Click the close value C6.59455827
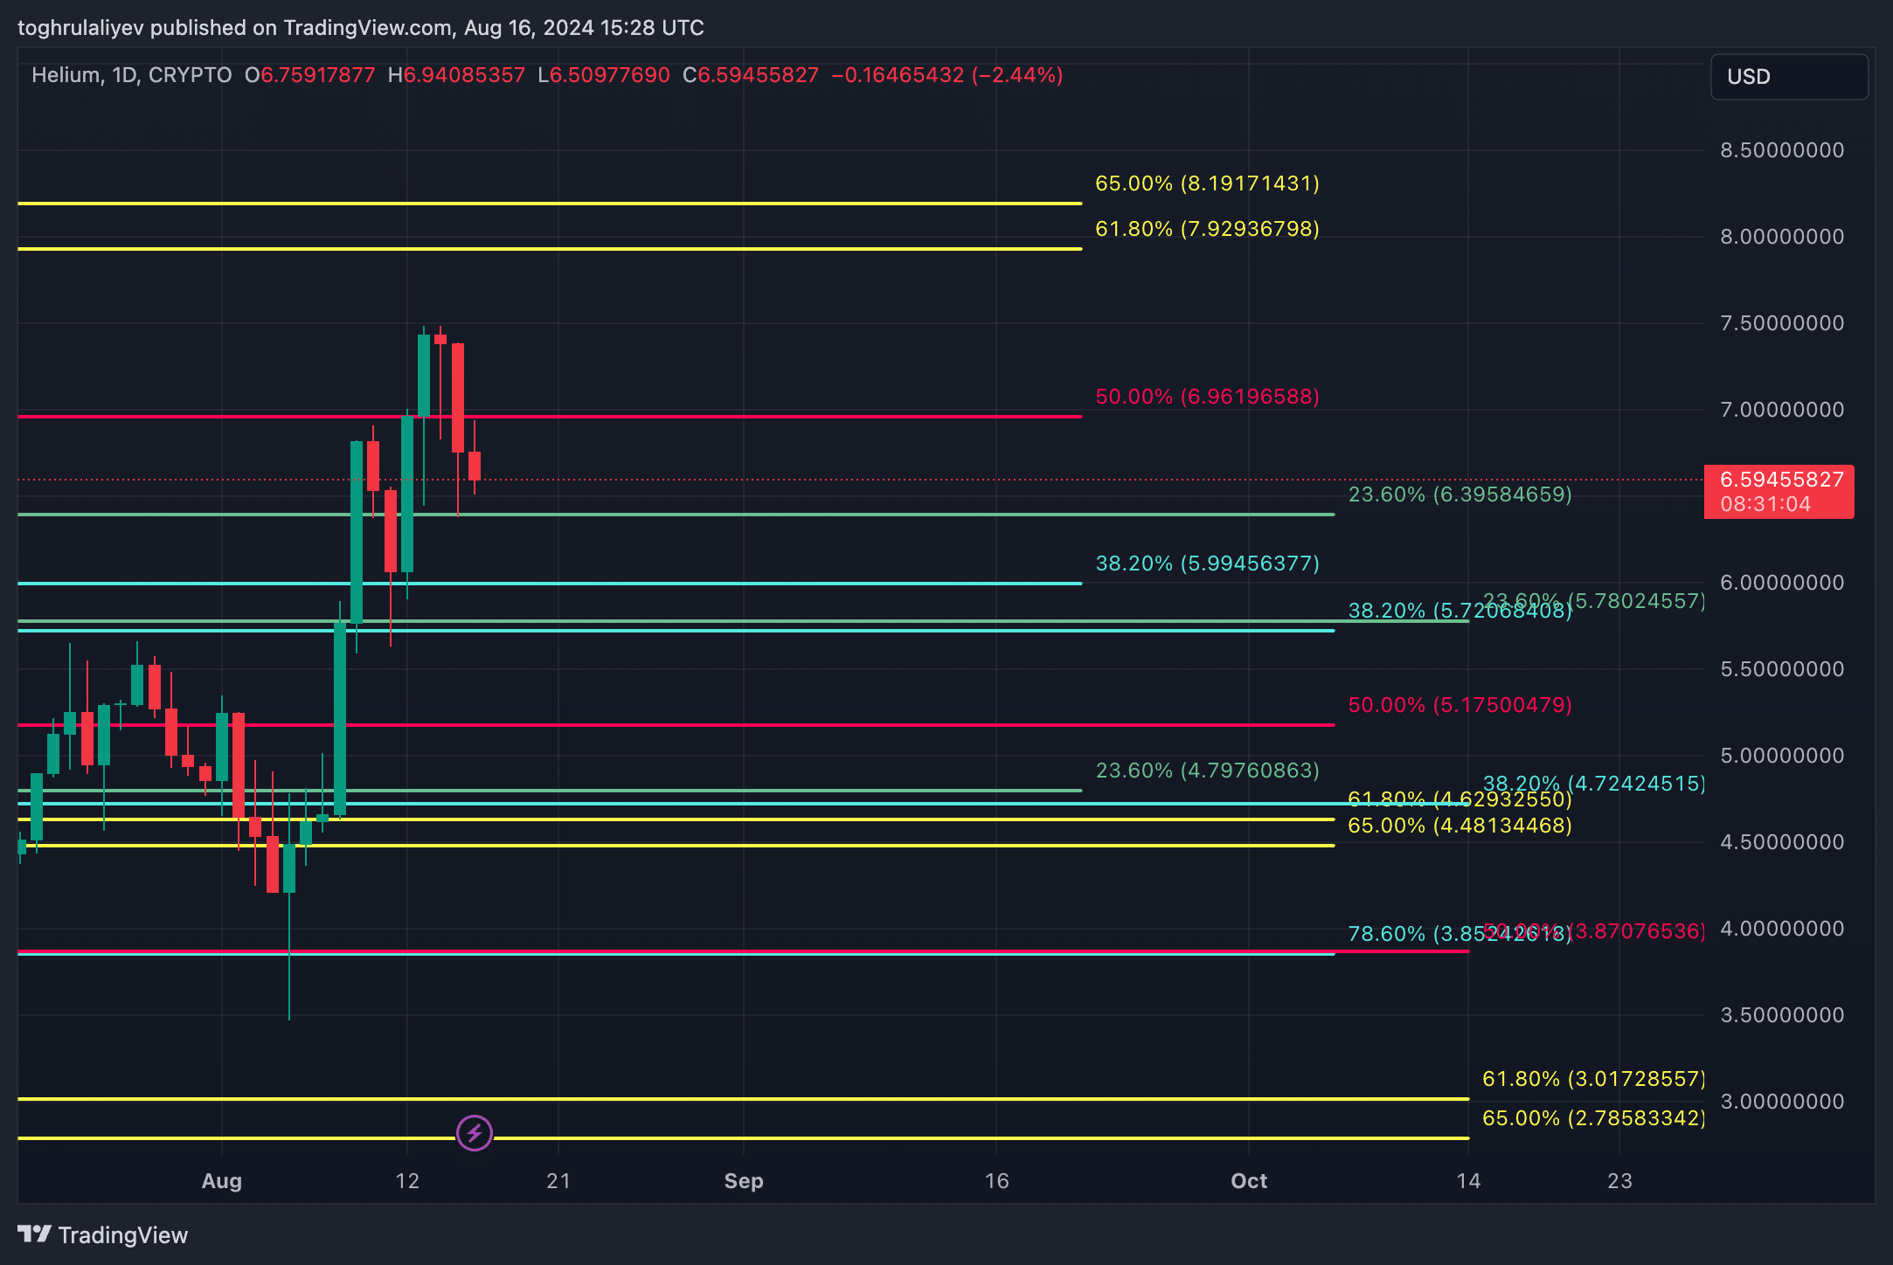 tap(751, 75)
